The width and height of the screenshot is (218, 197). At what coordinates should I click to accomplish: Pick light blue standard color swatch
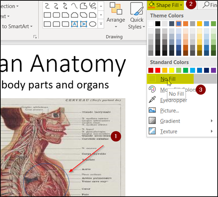(x=193, y=70)
